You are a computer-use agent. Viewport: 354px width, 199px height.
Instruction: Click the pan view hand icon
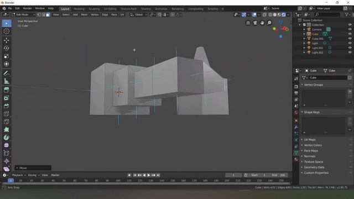click(x=262, y=23)
